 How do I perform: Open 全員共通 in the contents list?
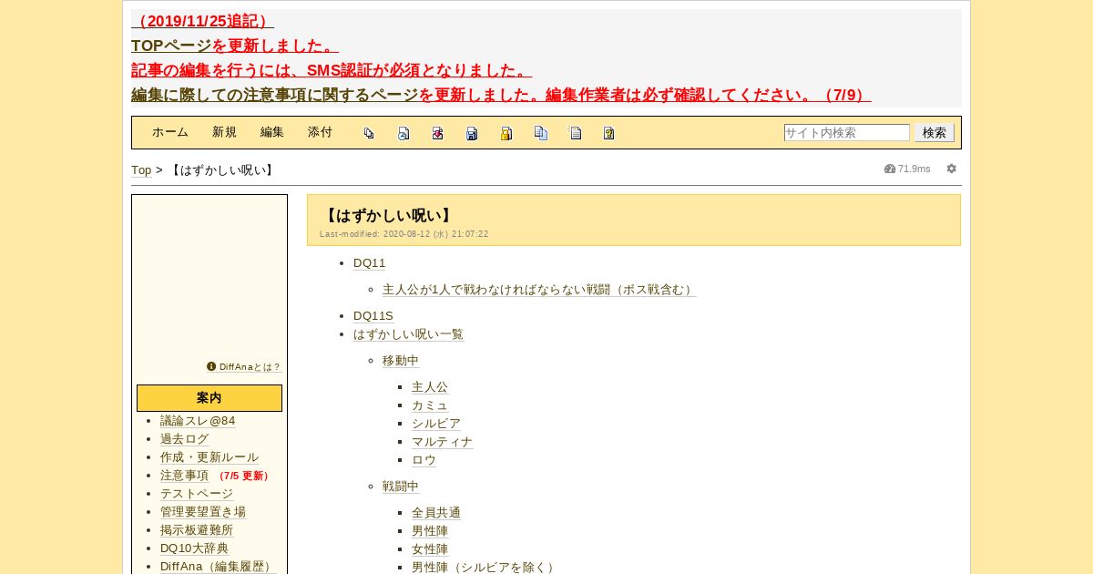436,513
